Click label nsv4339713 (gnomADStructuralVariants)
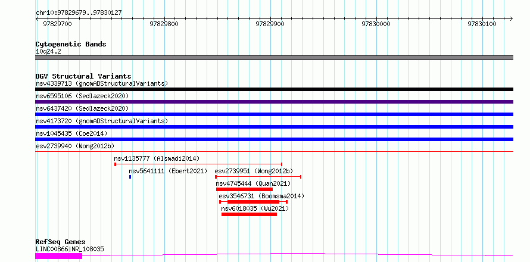 point(102,83)
